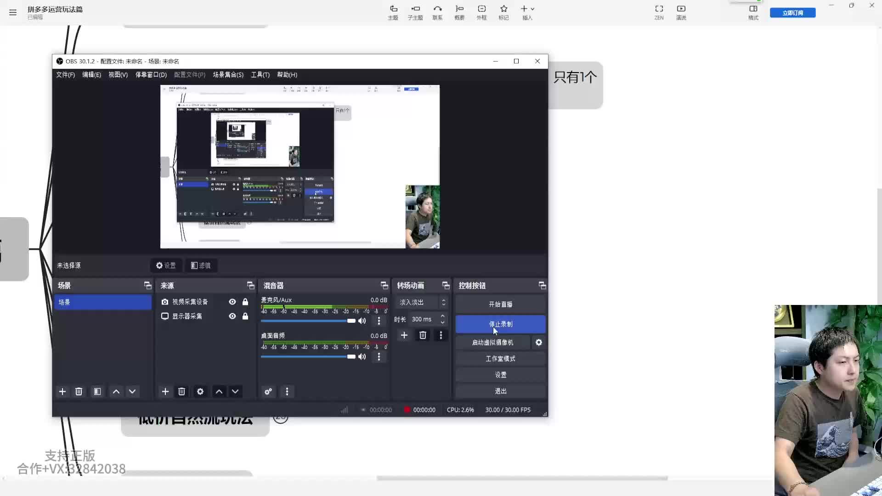Open OBS 停靠窗口(D) menu

pyautogui.click(x=151, y=74)
